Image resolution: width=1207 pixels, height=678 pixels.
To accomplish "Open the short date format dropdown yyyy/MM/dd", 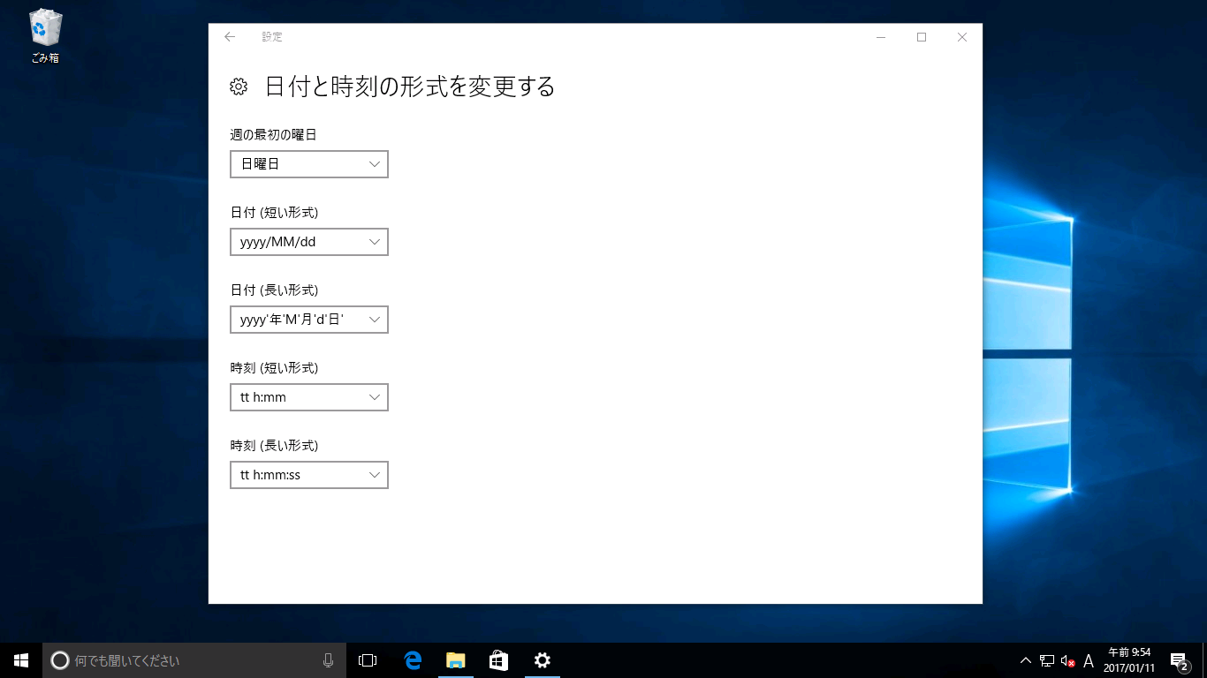I will click(308, 241).
